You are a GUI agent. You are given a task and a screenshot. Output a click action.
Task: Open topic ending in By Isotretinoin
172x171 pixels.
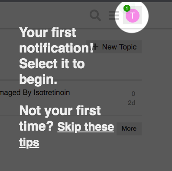[x=35, y=92]
